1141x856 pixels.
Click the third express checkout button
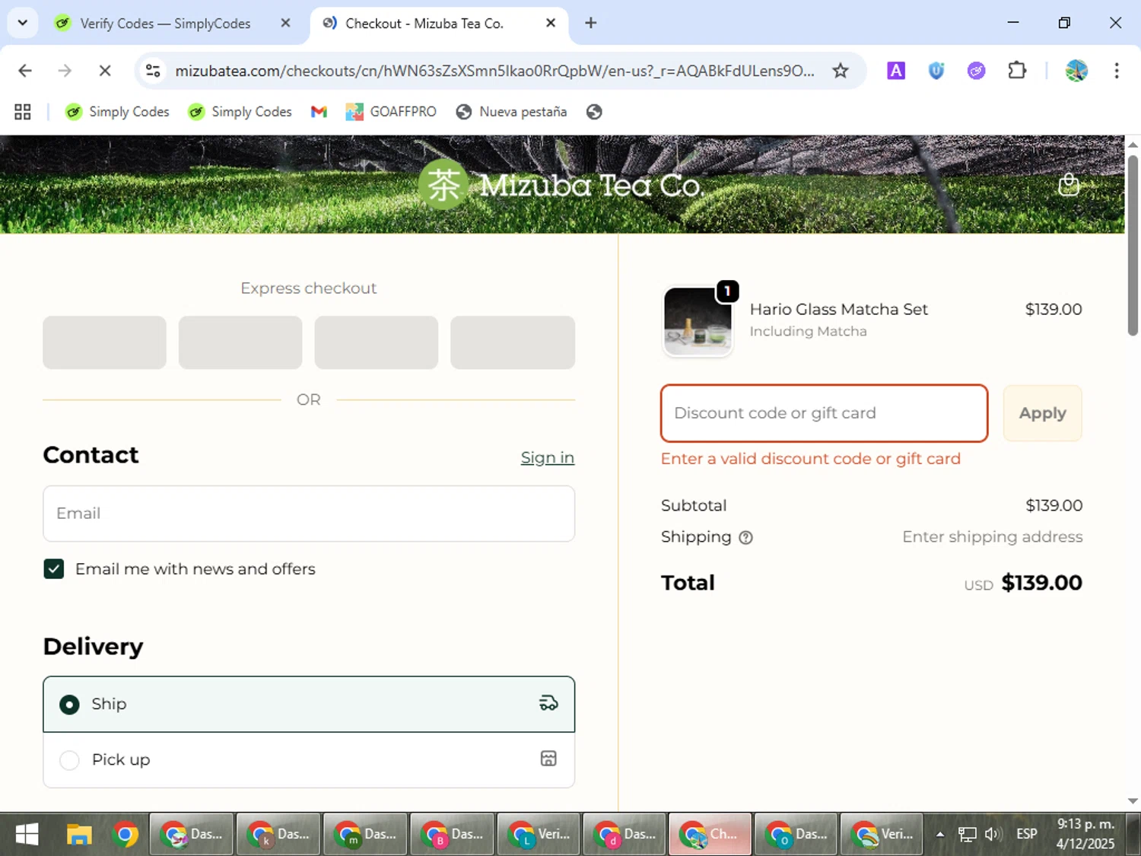coord(377,342)
